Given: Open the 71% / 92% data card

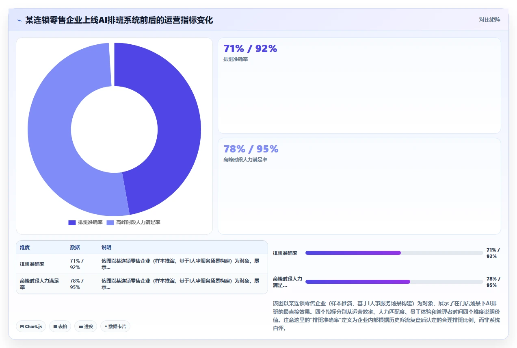Looking at the screenshot, I should 359,85.
